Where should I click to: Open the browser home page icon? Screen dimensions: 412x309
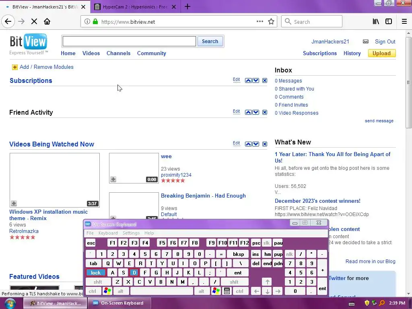coord(47,22)
